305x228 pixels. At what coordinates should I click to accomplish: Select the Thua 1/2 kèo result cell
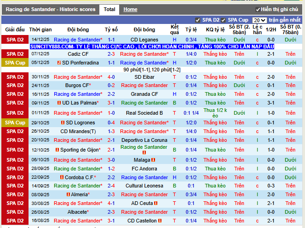215,113
